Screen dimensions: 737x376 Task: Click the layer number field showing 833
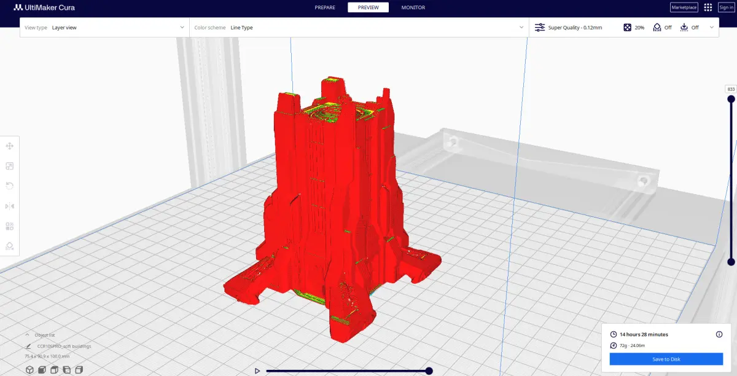731,89
